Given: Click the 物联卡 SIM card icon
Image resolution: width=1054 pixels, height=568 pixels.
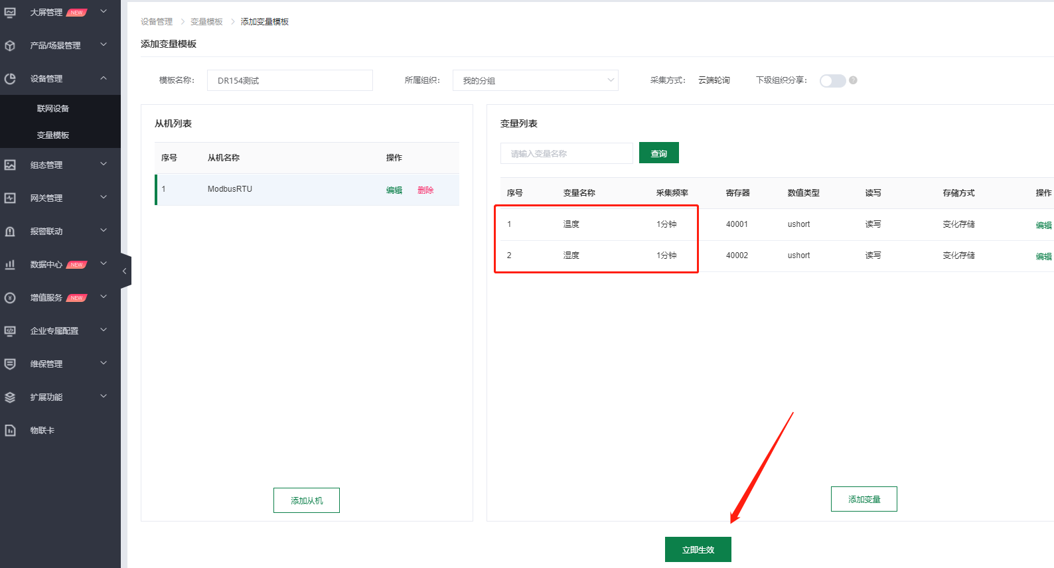Looking at the screenshot, I should (x=10, y=430).
